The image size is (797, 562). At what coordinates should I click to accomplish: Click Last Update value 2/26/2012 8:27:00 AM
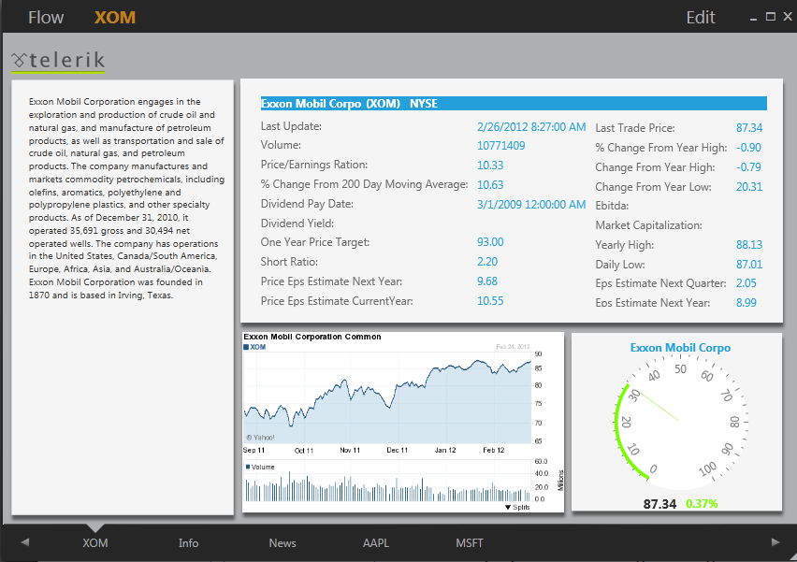point(531,127)
